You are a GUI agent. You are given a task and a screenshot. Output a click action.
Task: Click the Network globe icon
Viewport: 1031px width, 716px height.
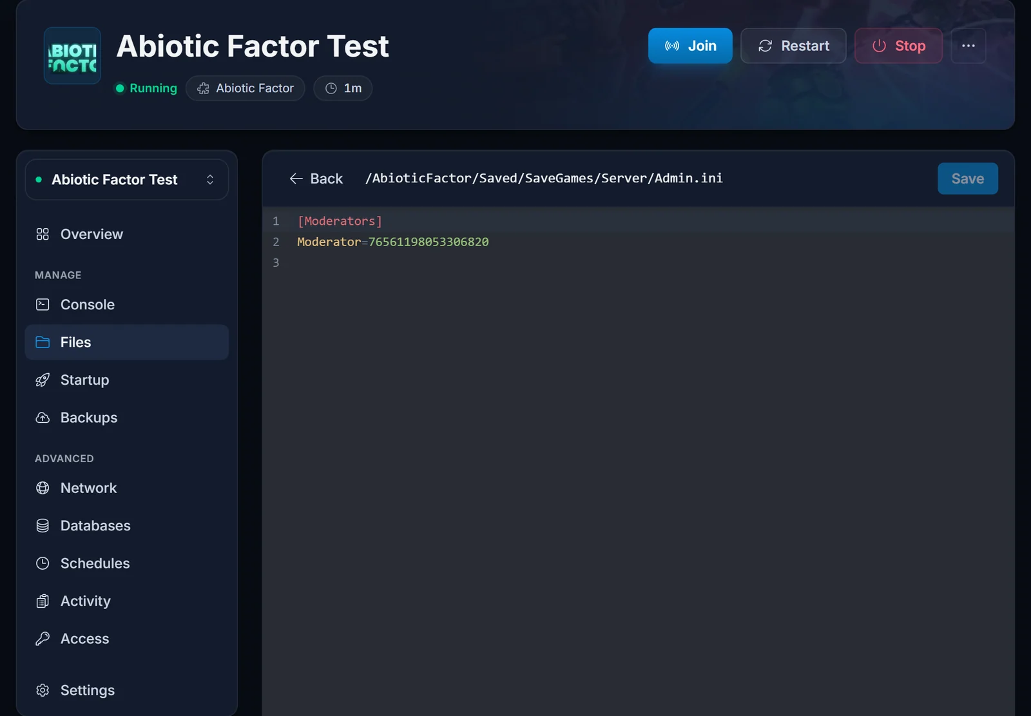coord(43,488)
